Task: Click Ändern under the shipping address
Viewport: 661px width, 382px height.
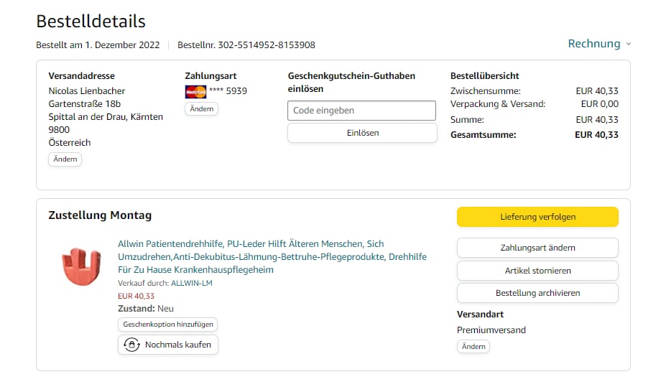Action: pos(65,159)
